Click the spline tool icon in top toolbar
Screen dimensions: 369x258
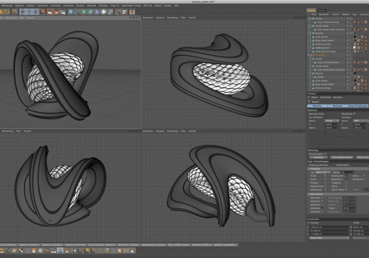tap(77, 12)
